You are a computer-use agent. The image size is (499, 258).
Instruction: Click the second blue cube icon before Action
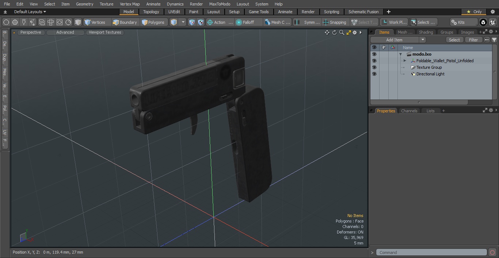tap(201, 22)
